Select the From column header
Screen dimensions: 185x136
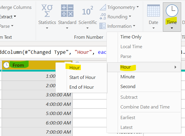click(29, 65)
